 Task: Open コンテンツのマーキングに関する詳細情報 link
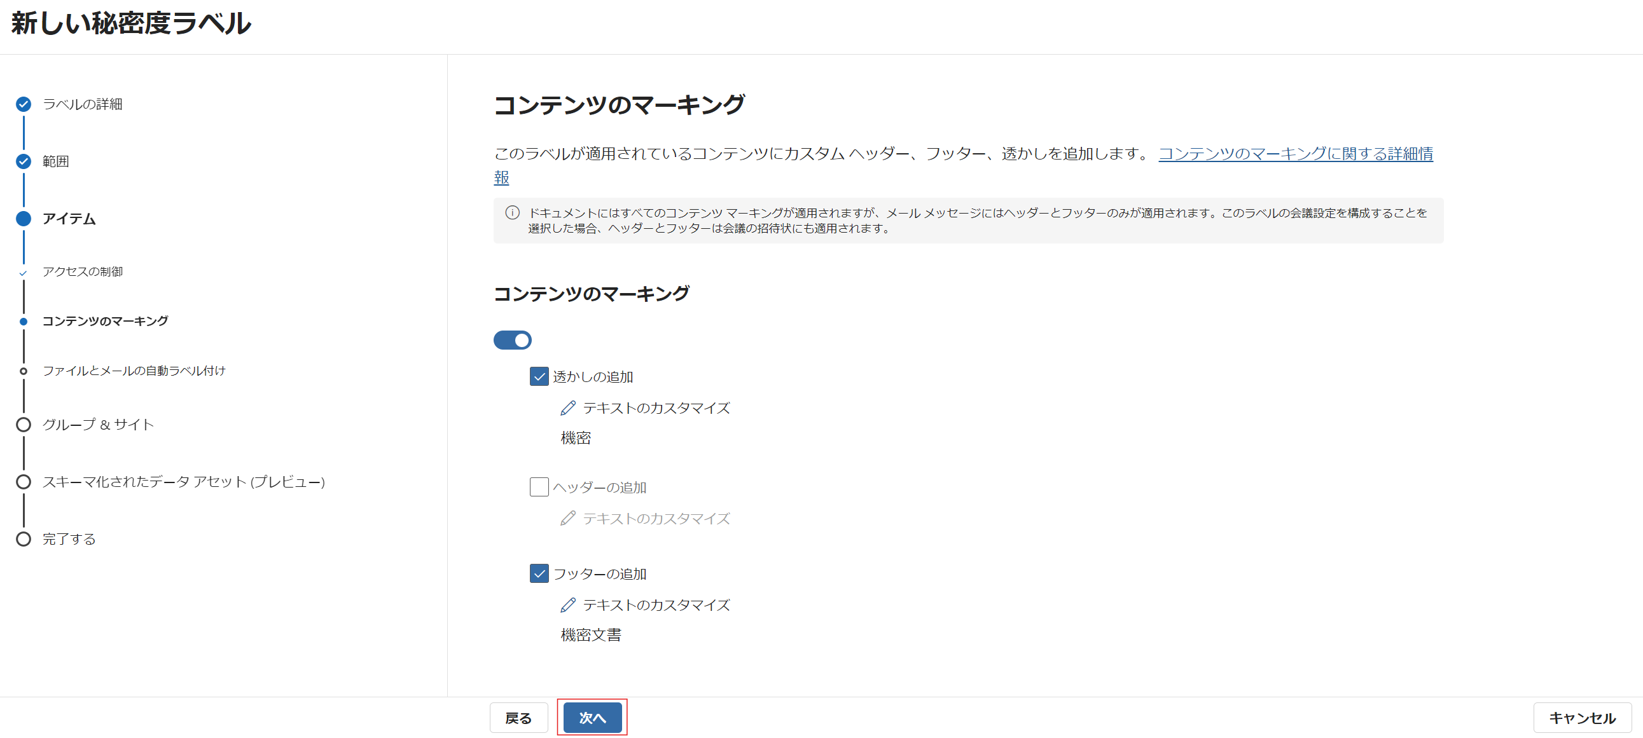click(1295, 154)
